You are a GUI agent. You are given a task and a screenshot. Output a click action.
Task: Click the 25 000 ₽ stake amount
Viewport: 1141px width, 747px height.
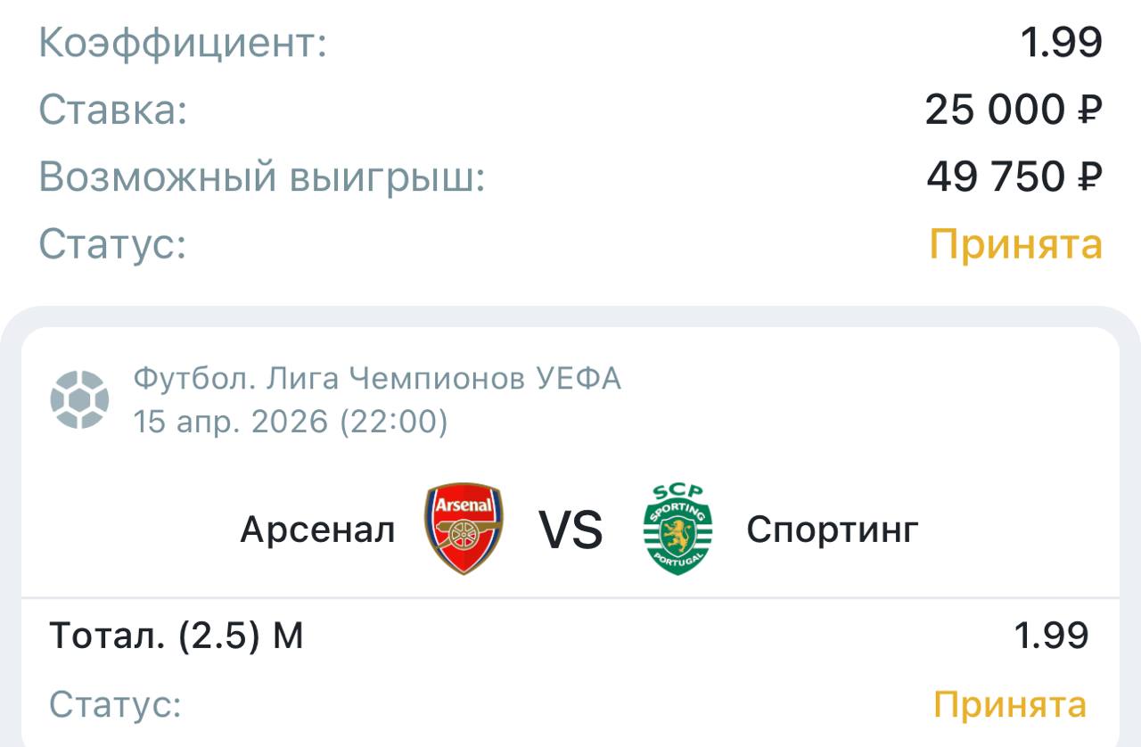(1014, 111)
